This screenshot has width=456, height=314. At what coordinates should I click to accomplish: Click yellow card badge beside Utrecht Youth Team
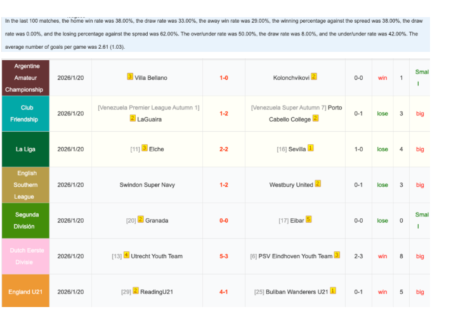(x=126, y=256)
